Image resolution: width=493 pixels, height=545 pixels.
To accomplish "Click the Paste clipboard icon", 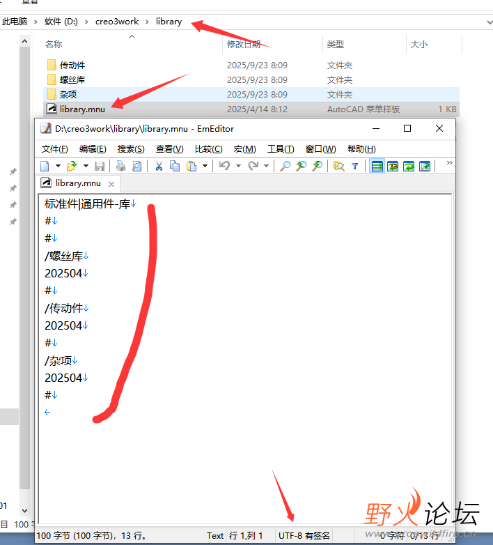I will click(x=191, y=166).
